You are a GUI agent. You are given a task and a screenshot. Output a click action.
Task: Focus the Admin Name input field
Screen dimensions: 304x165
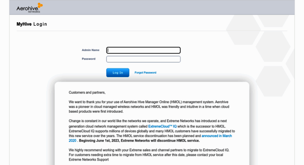click(143, 50)
